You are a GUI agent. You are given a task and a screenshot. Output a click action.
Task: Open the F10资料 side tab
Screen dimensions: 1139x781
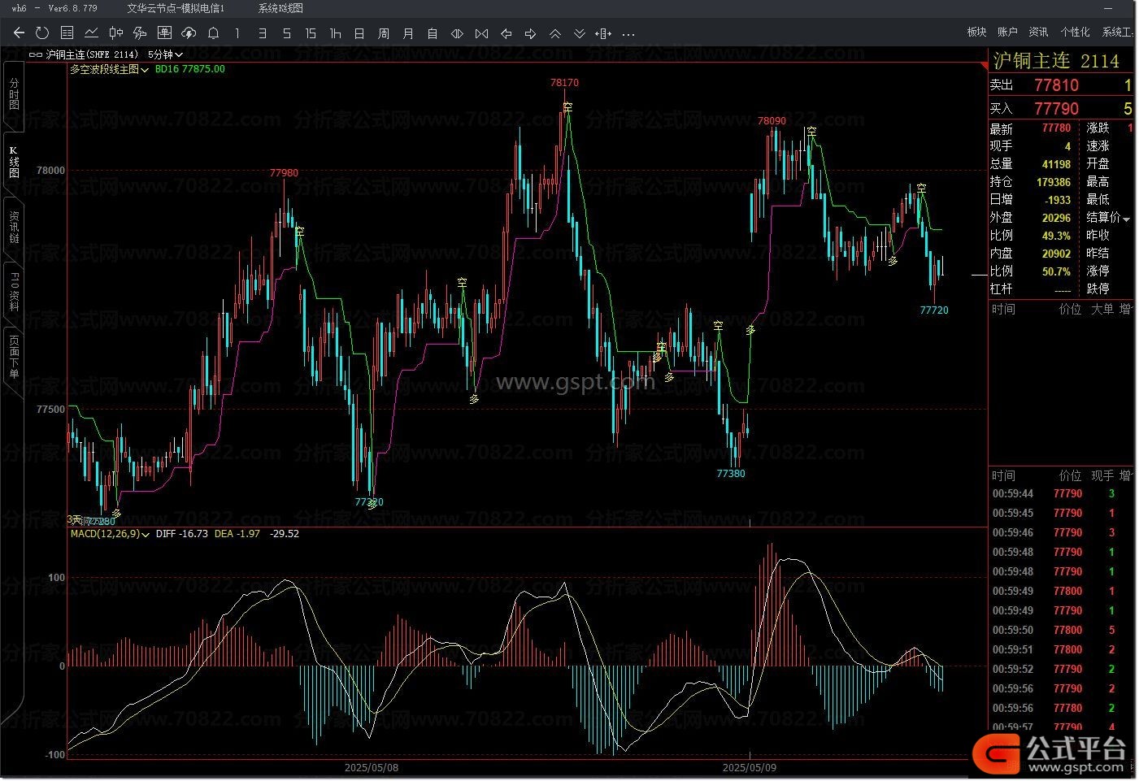(x=14, y=292)
